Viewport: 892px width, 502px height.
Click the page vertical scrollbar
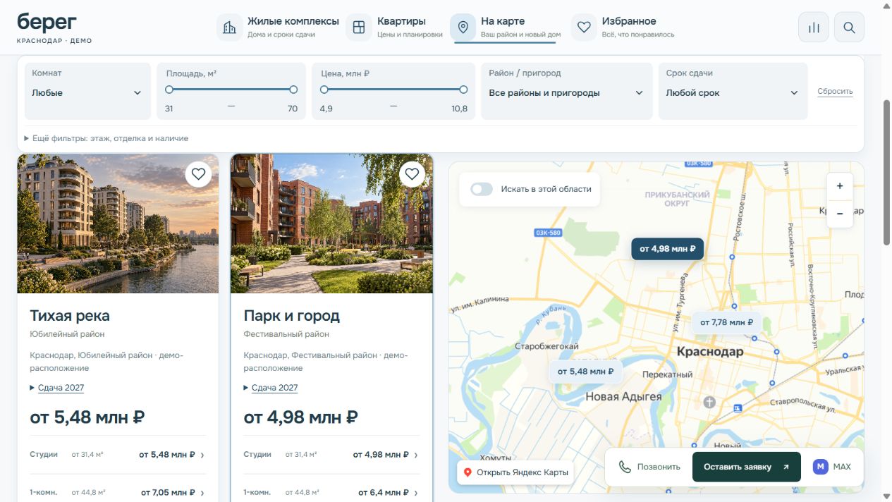(x=887, y=173)
